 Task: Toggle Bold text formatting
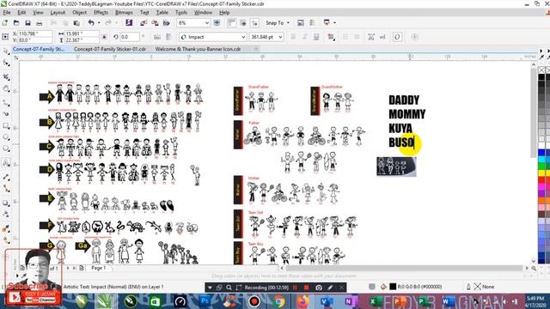293,37
